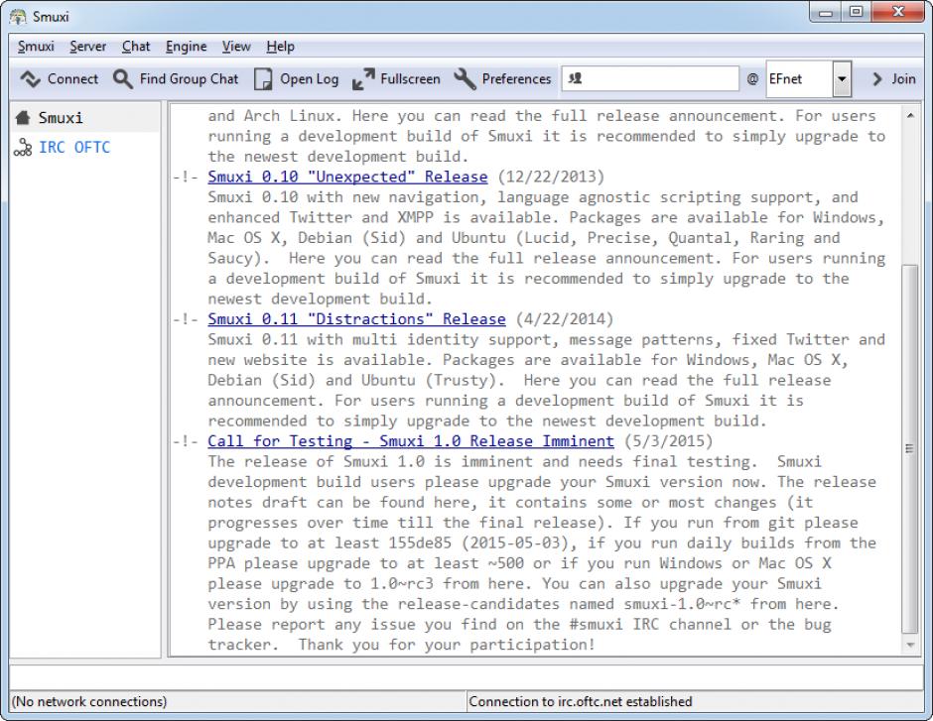
Task: Open the Engine menu
Action: coord(187,47)
